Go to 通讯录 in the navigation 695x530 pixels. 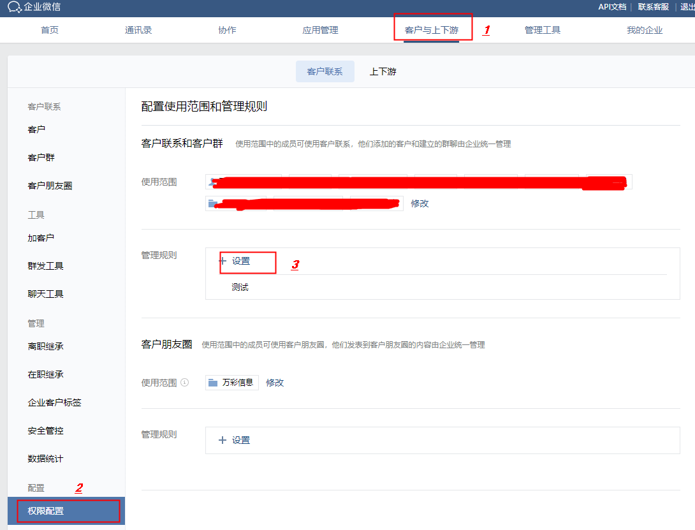coord(138,30)
